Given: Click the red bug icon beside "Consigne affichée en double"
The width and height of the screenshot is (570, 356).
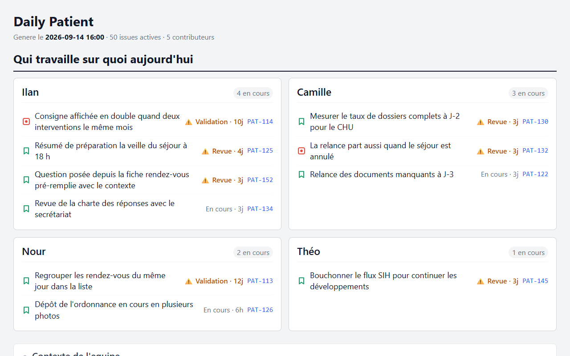Looking at the screenshot, I should point(26,121).
